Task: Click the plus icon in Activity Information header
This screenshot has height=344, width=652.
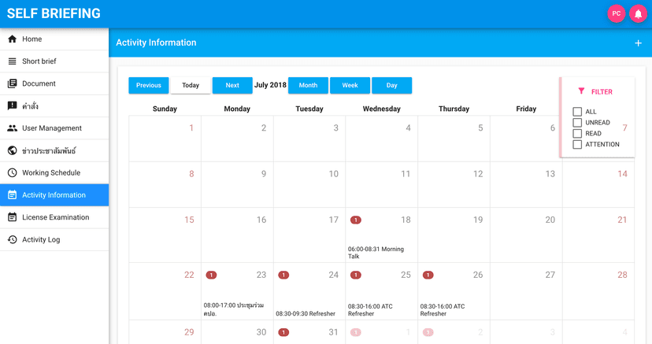Action: coord(638,43)
